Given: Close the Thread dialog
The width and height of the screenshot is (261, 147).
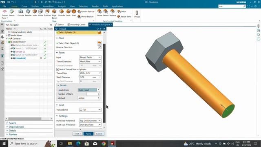Looking at the screenshot, I should pyautogui.click(x=104, y=29).
